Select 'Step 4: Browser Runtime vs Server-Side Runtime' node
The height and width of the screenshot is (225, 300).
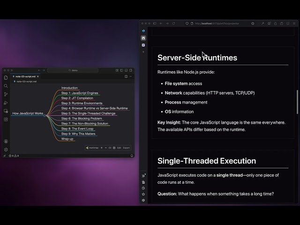click(94, 108)
